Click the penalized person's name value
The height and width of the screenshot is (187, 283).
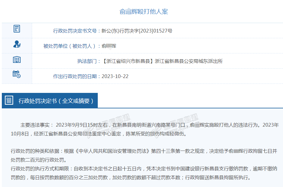tap(109, 46)
